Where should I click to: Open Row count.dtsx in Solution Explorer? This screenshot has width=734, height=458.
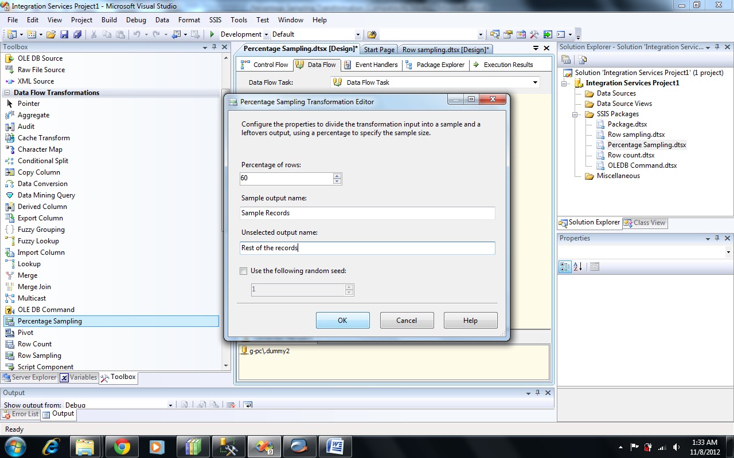pyautogui.click(x=631, y=155)
